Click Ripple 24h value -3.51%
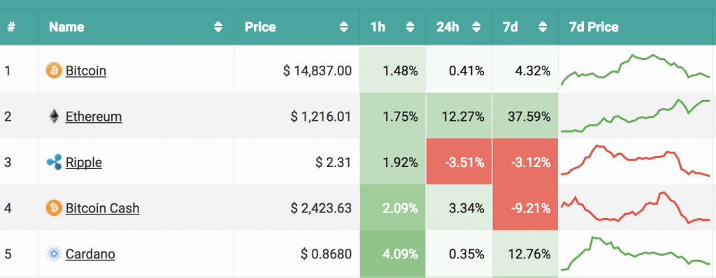Screen dimensions: 716x278 [464, 162]
